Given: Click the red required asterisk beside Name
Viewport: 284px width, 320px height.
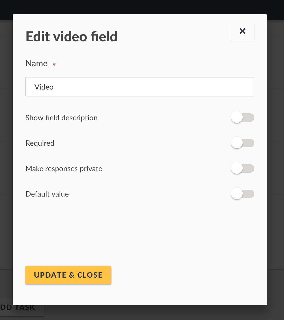Looking at the screenshot, I should click(x=54, y=64).
